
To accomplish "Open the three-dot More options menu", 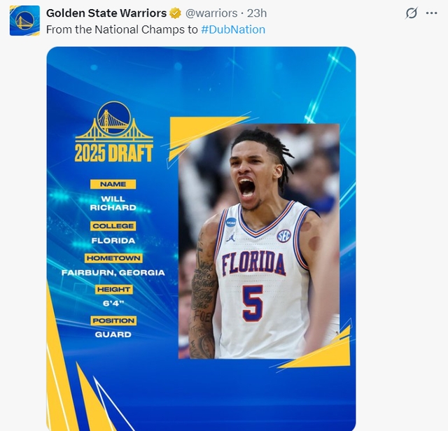I will pos(431,13).
